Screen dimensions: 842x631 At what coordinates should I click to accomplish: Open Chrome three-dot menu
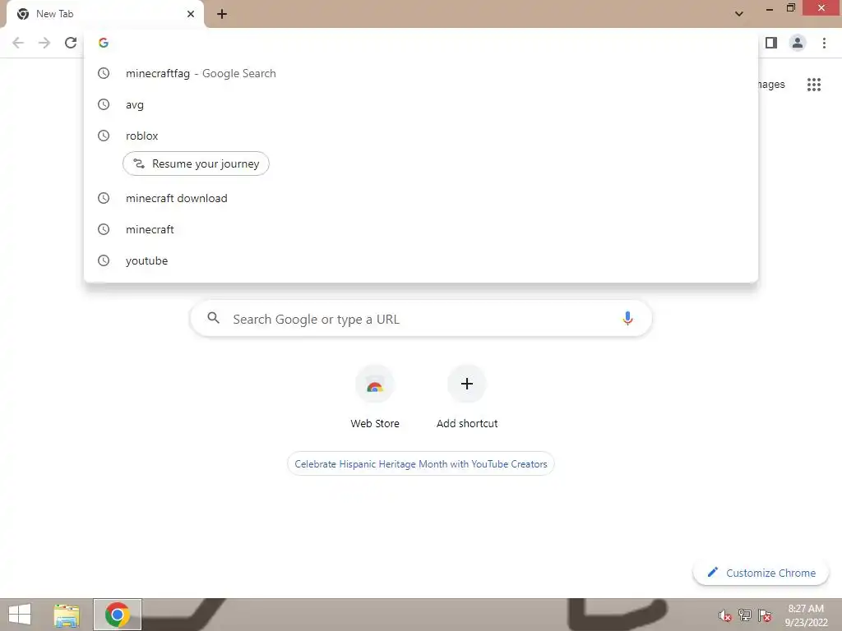[x=824, y=43]
